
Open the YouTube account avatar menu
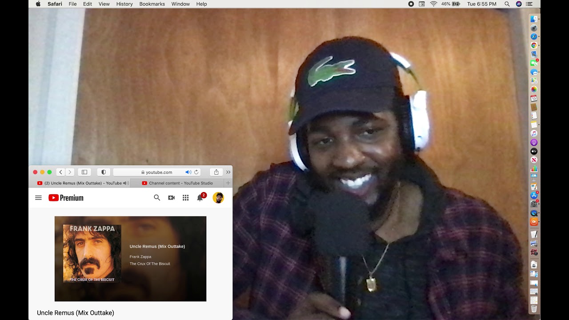coord(218,198)
